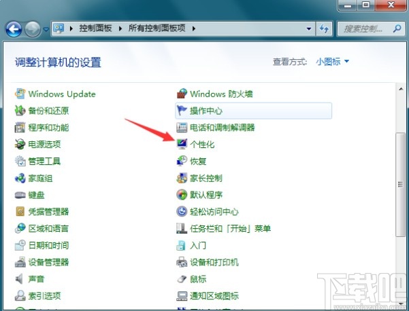Minimize the Control Panel window
The height and width of the screenshot is (311, 409).
pyautogui.click(x=347, y=5)
